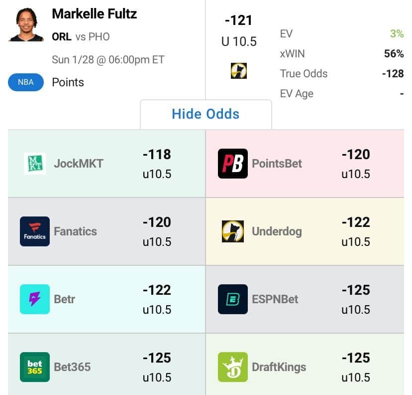
Task: Click the ESPNBet logo icon
Action: [x=233, y=299]
